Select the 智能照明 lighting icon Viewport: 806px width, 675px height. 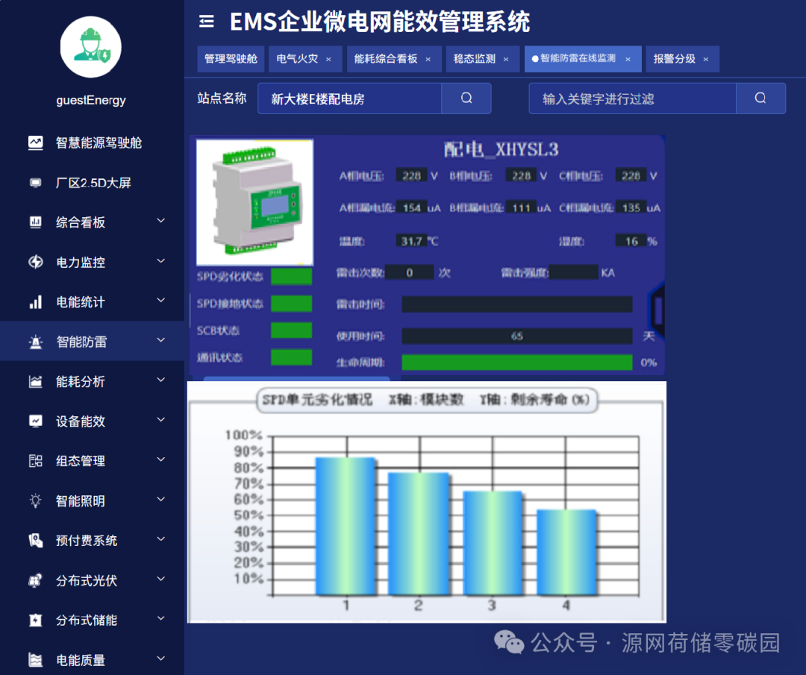pyautogui.click(x=34, y=500)
